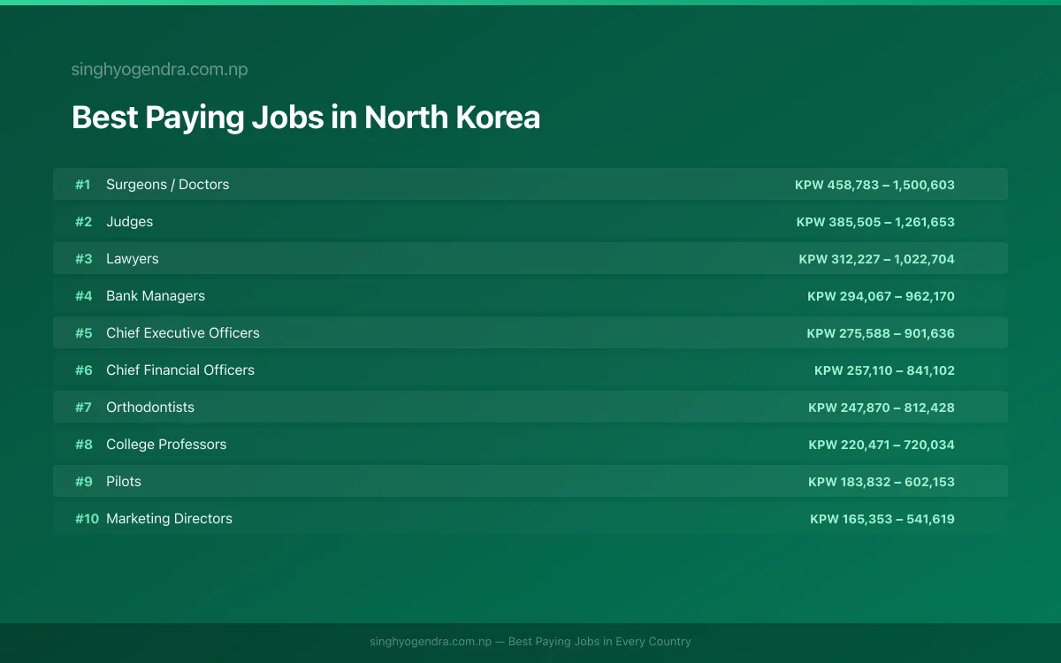Click salary KPW 458,783 – 1,500,603
The width and height of the screenshot is (1061, 663).
pos(874,185)
